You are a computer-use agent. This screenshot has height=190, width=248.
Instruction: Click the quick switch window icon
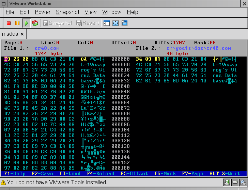coord(124,23)
